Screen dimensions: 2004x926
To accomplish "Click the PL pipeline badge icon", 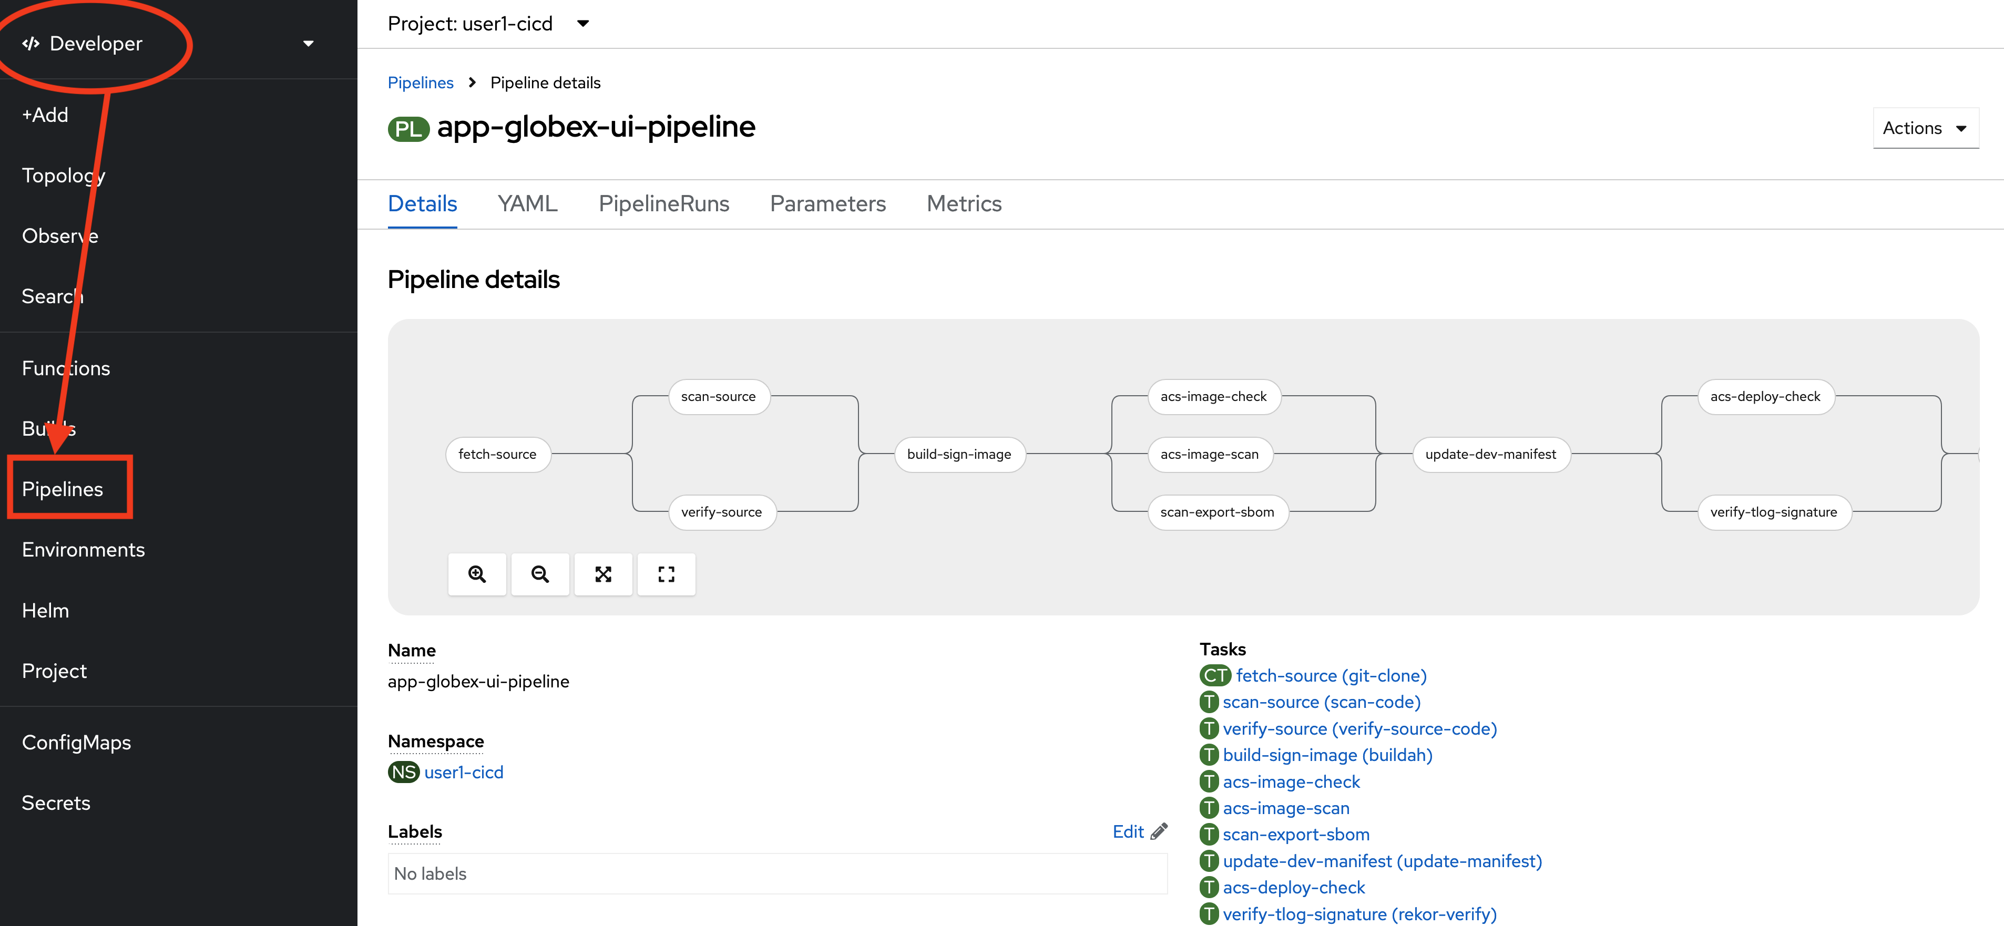I will pos(408,128).
